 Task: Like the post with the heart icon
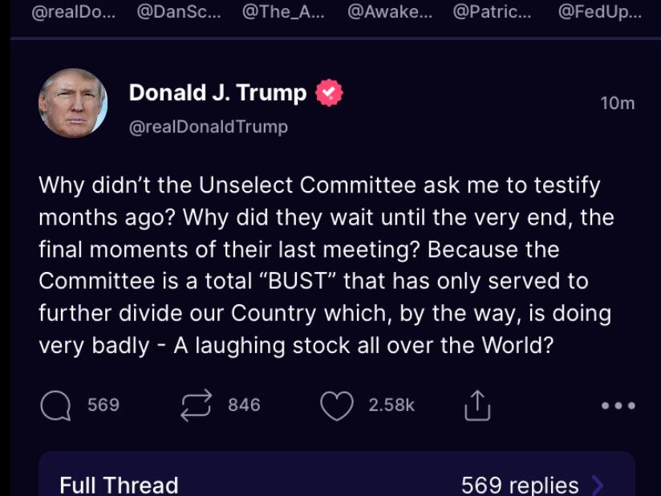click(x=336, y=405)
